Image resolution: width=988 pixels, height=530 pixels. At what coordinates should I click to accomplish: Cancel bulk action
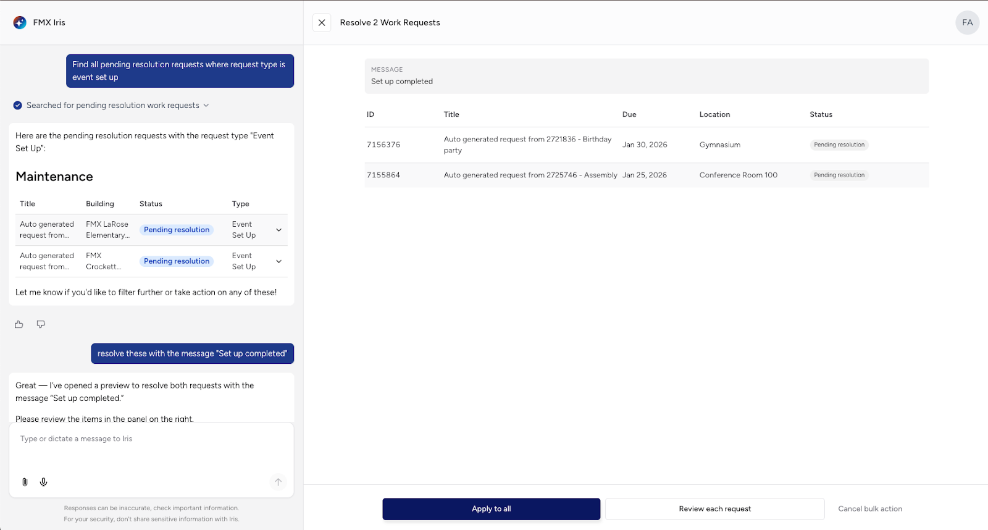click(869, 509)
